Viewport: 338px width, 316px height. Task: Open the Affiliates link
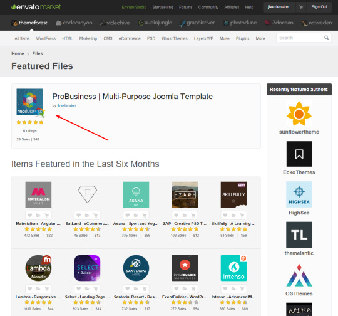(232, 7)
